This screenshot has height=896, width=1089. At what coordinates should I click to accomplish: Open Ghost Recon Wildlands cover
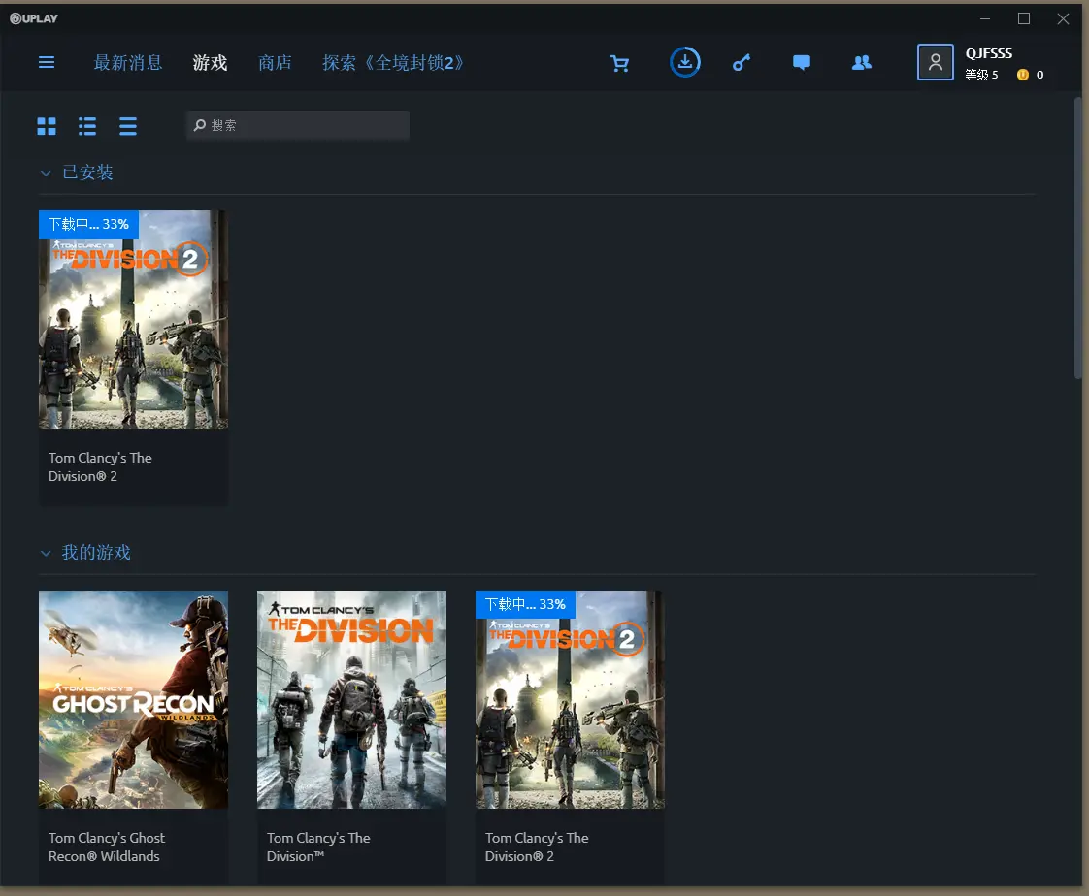[x=133, y=699]
